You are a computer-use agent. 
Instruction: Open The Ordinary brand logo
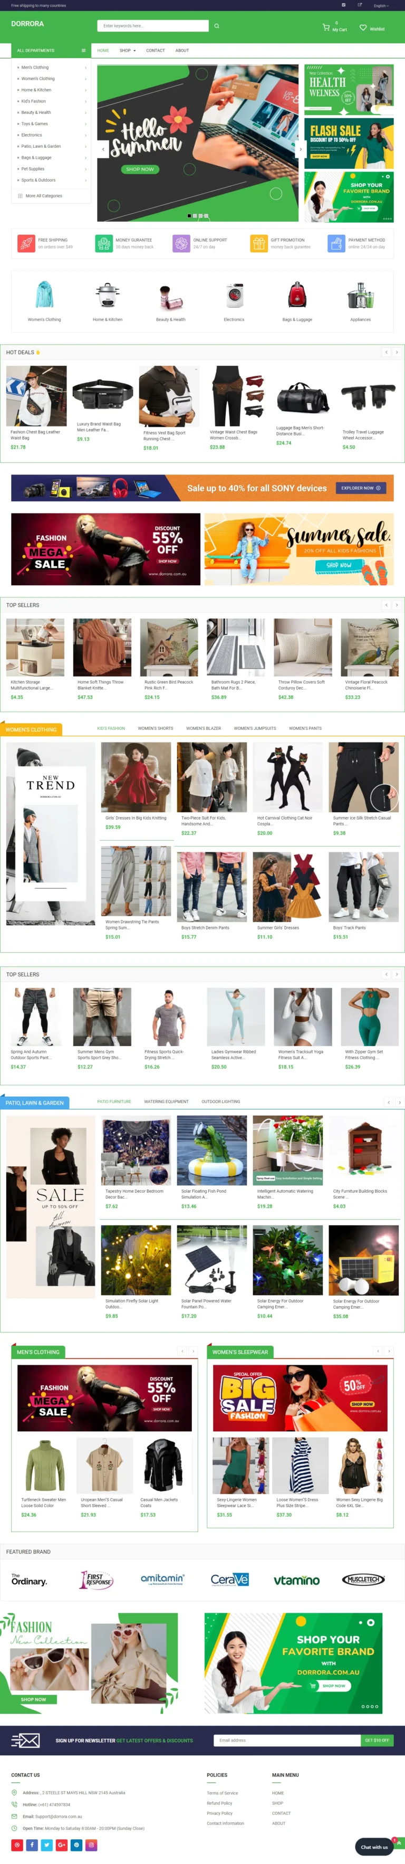[x=29, y=1580]
